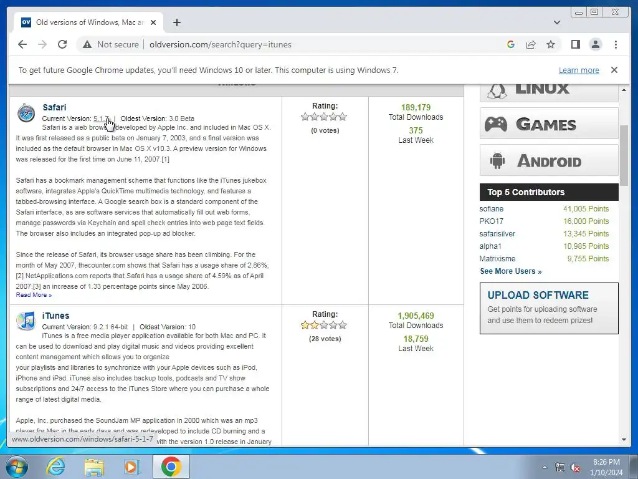638x479 pixels.
Task: Open the Games category banner
Action: point(549,123)
